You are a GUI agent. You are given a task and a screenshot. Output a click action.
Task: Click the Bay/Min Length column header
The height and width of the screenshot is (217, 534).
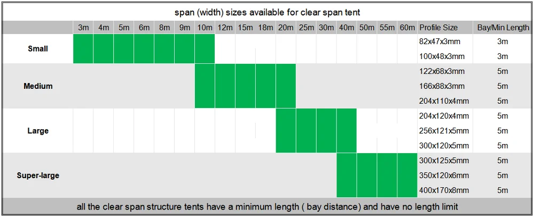(x=502, y=28)
